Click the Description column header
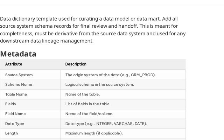The image size is (224, 140). 76,64
